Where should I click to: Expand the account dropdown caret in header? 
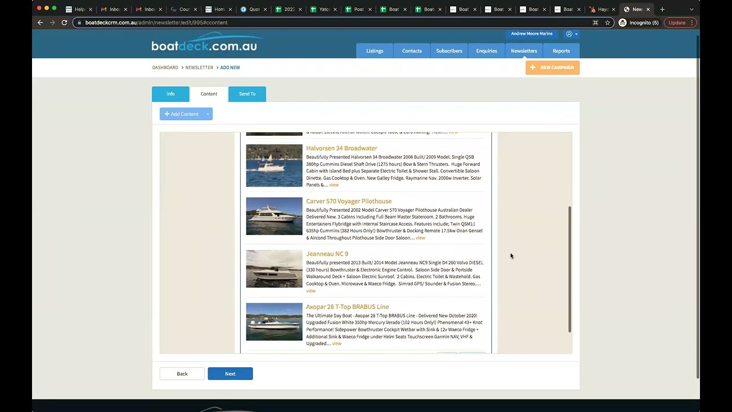(576, 34)
